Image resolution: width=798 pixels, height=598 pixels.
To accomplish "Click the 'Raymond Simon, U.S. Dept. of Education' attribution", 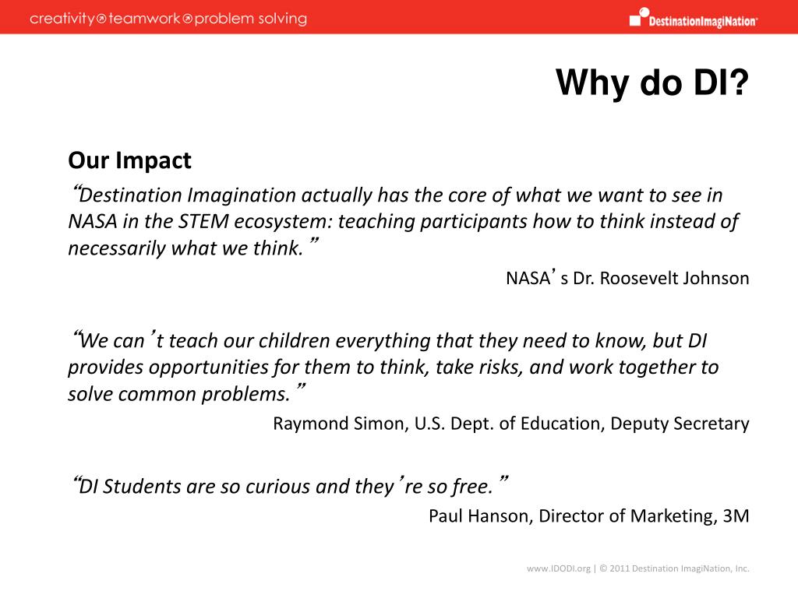I will [x=511, y=424].
